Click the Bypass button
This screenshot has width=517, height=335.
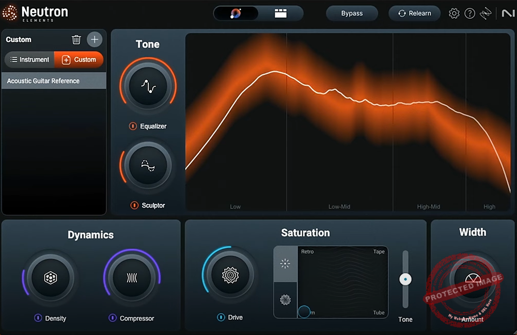[x=352, y=13]
